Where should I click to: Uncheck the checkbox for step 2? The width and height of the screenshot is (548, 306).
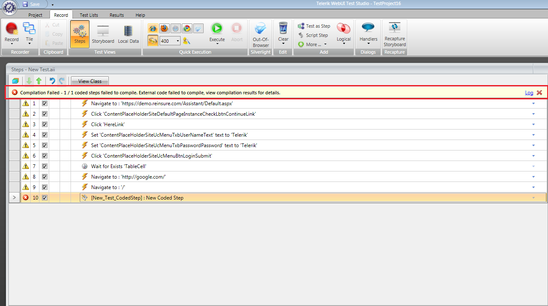pyautogui.click(x=45, y=114)
